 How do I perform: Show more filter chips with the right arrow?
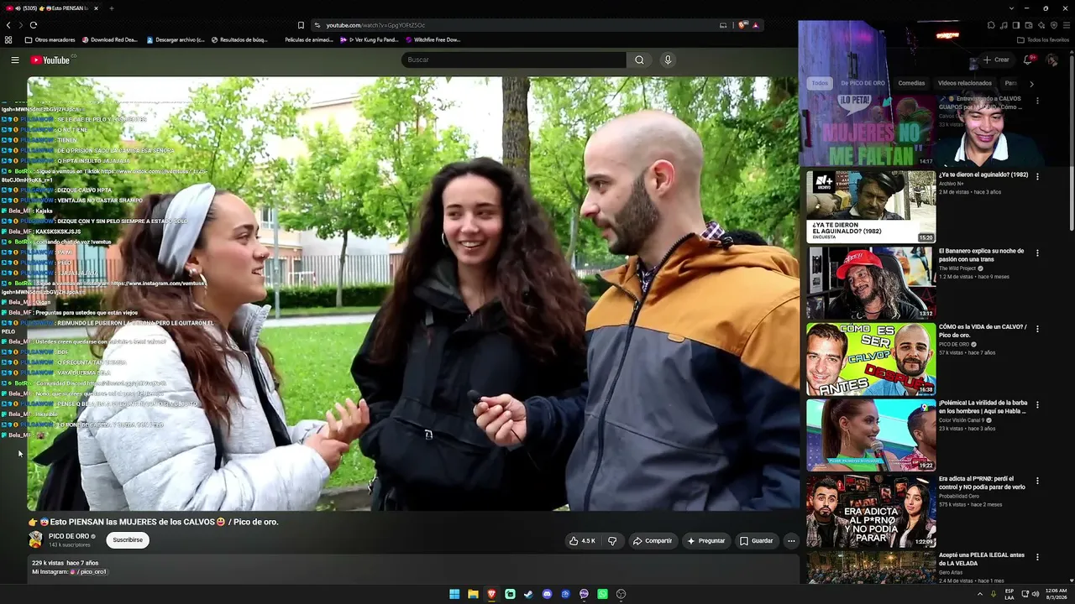click(1031, 83)
